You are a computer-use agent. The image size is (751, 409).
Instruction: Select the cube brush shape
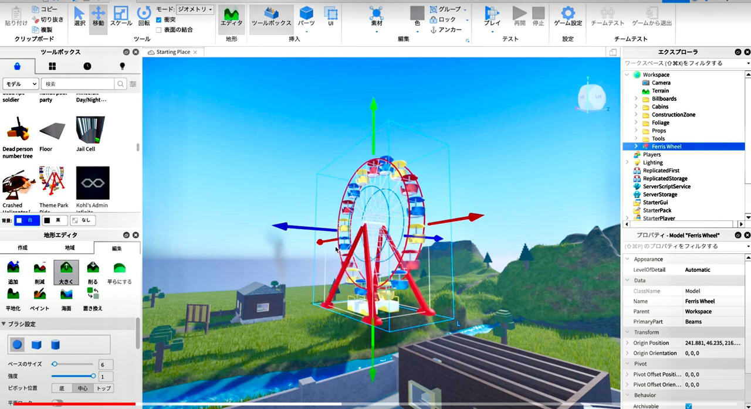[x=36, y=345]
